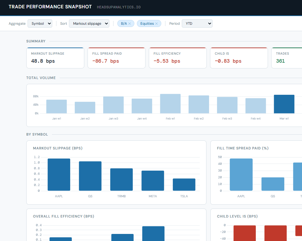Click the -5.53 bps value
The image size is (302, 241).
(x=167, y=61)
